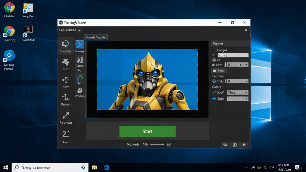
Task: Expand the 'Sojo' dropdown at the bottom of the right panel
Action: tap(238, 99)
